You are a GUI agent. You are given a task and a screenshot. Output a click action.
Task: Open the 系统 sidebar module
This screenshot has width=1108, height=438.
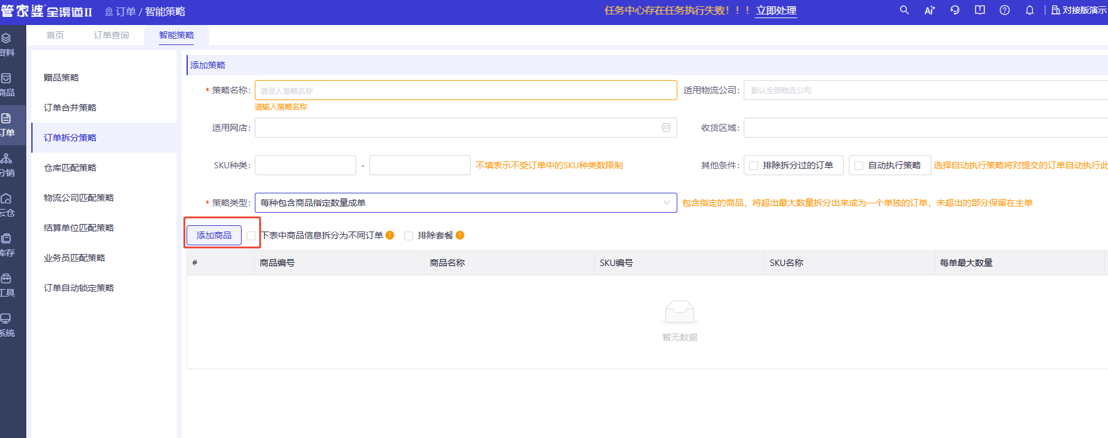click(8, 325)
